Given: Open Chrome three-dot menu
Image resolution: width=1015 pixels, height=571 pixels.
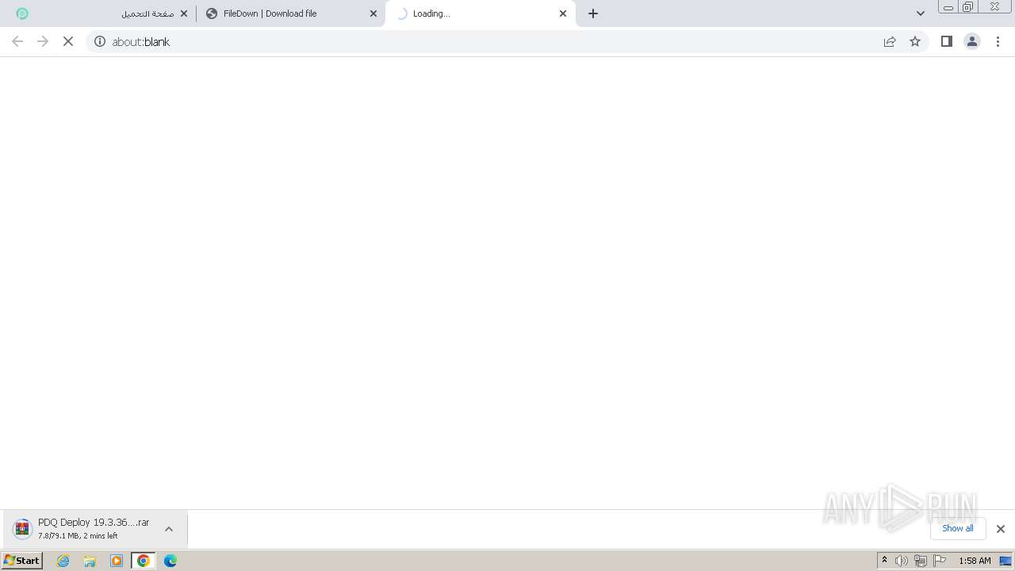Looking at the screenshot, I should [998, 41].
